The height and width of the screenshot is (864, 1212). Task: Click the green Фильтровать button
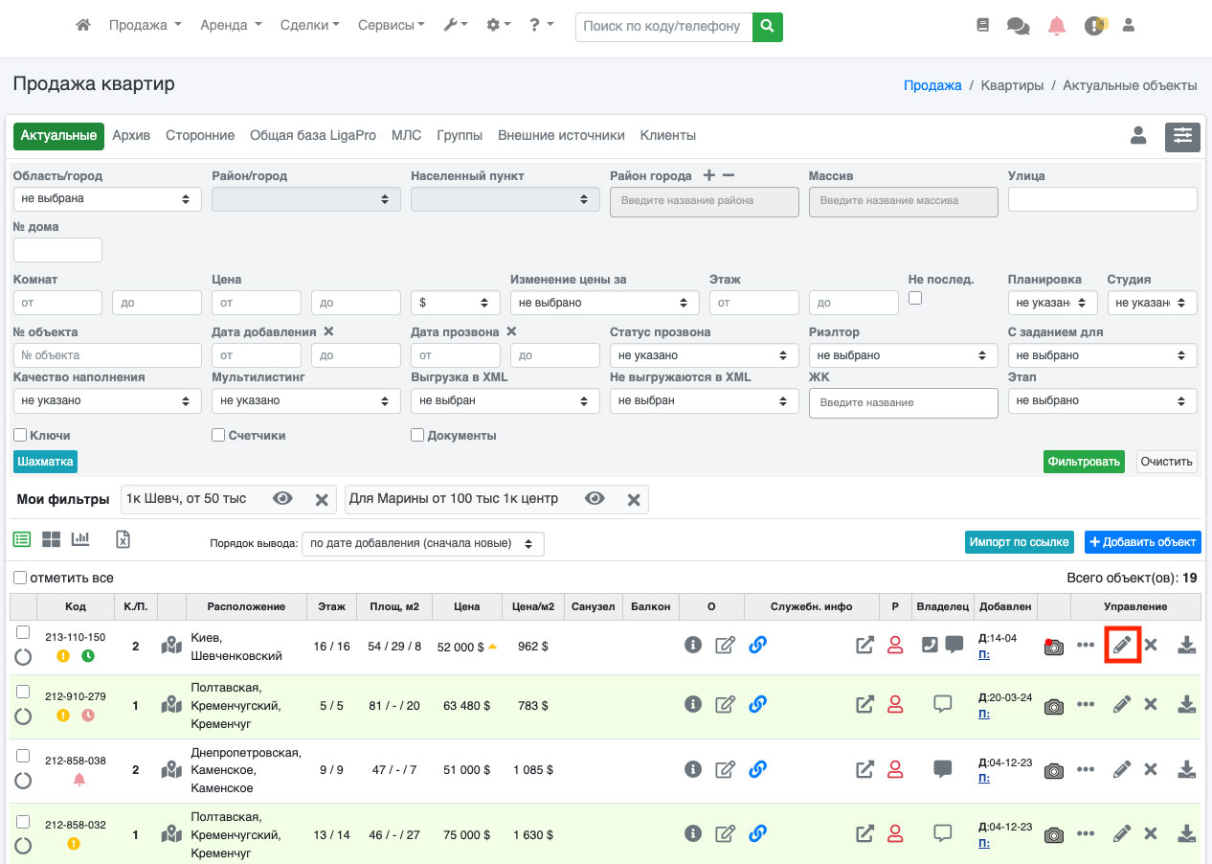(1083, 462)
